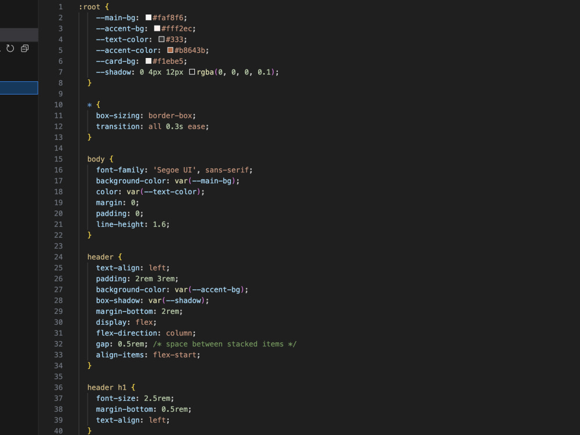Click '--main-bg' variable declaration
The image size is (580, 435).
[x=117, y=18]
